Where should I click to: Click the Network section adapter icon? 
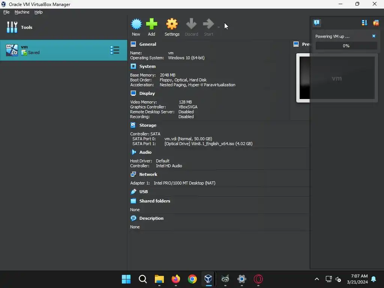[133, 174]
